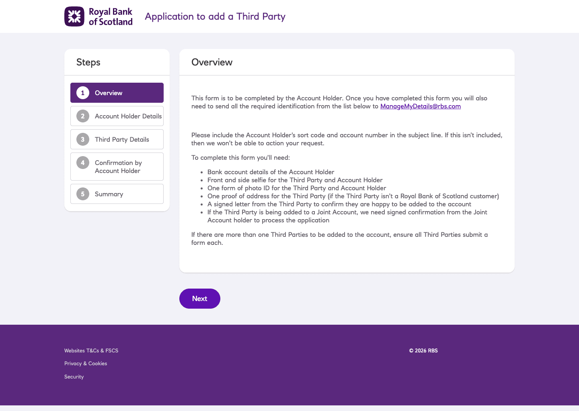Image resolution: width=579 pixels, height=411 pixels.
Task: Click the step 1 number circle
Action: (83, 93)
